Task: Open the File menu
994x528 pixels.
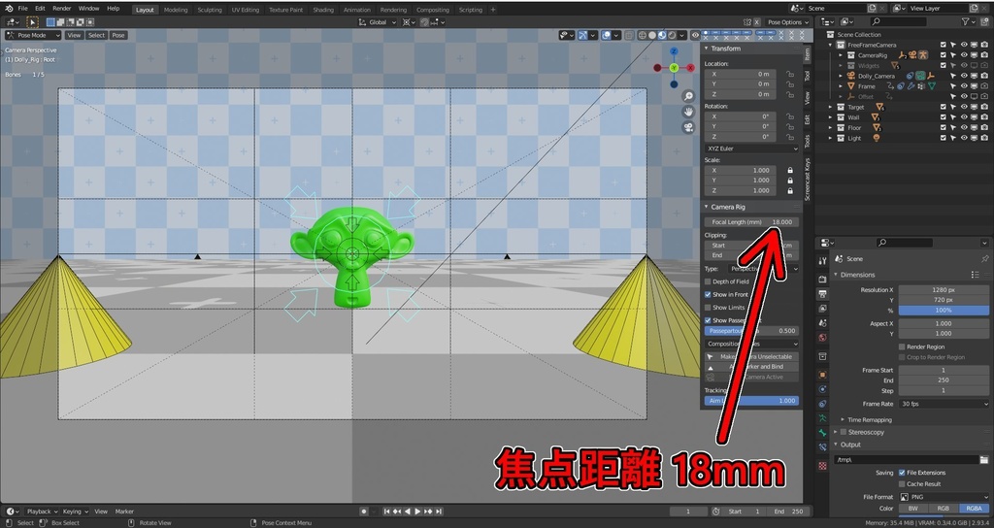Action: pos(23,8)
